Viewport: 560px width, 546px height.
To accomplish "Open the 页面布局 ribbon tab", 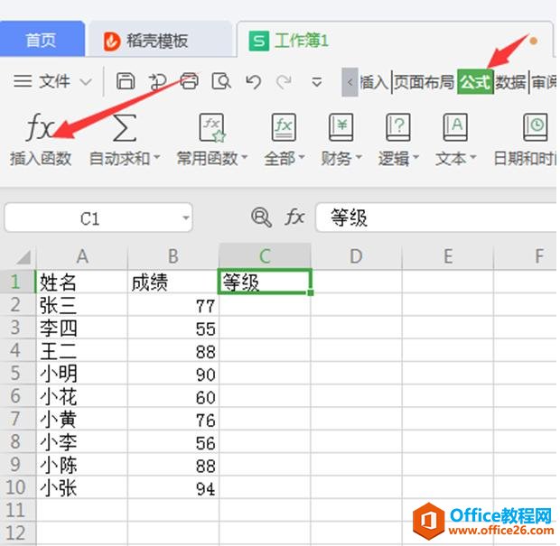I will tap(424, 82).
